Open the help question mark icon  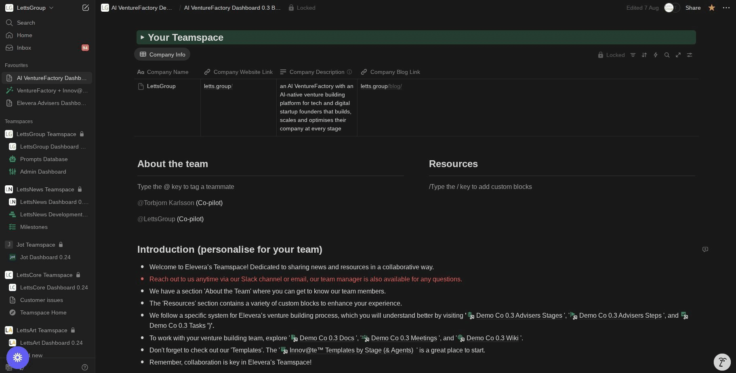[85, 367]
